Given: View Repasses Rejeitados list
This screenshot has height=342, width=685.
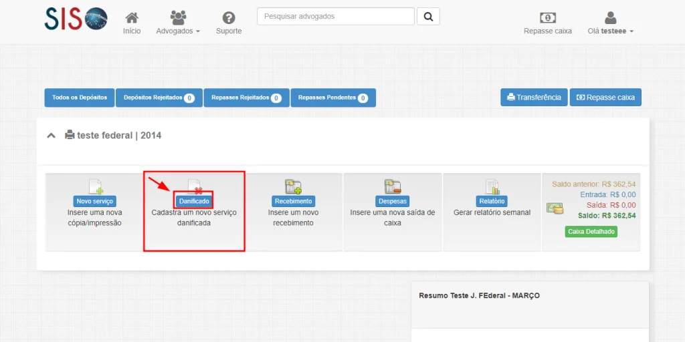Looking at the screenshot, I should 246,98.
